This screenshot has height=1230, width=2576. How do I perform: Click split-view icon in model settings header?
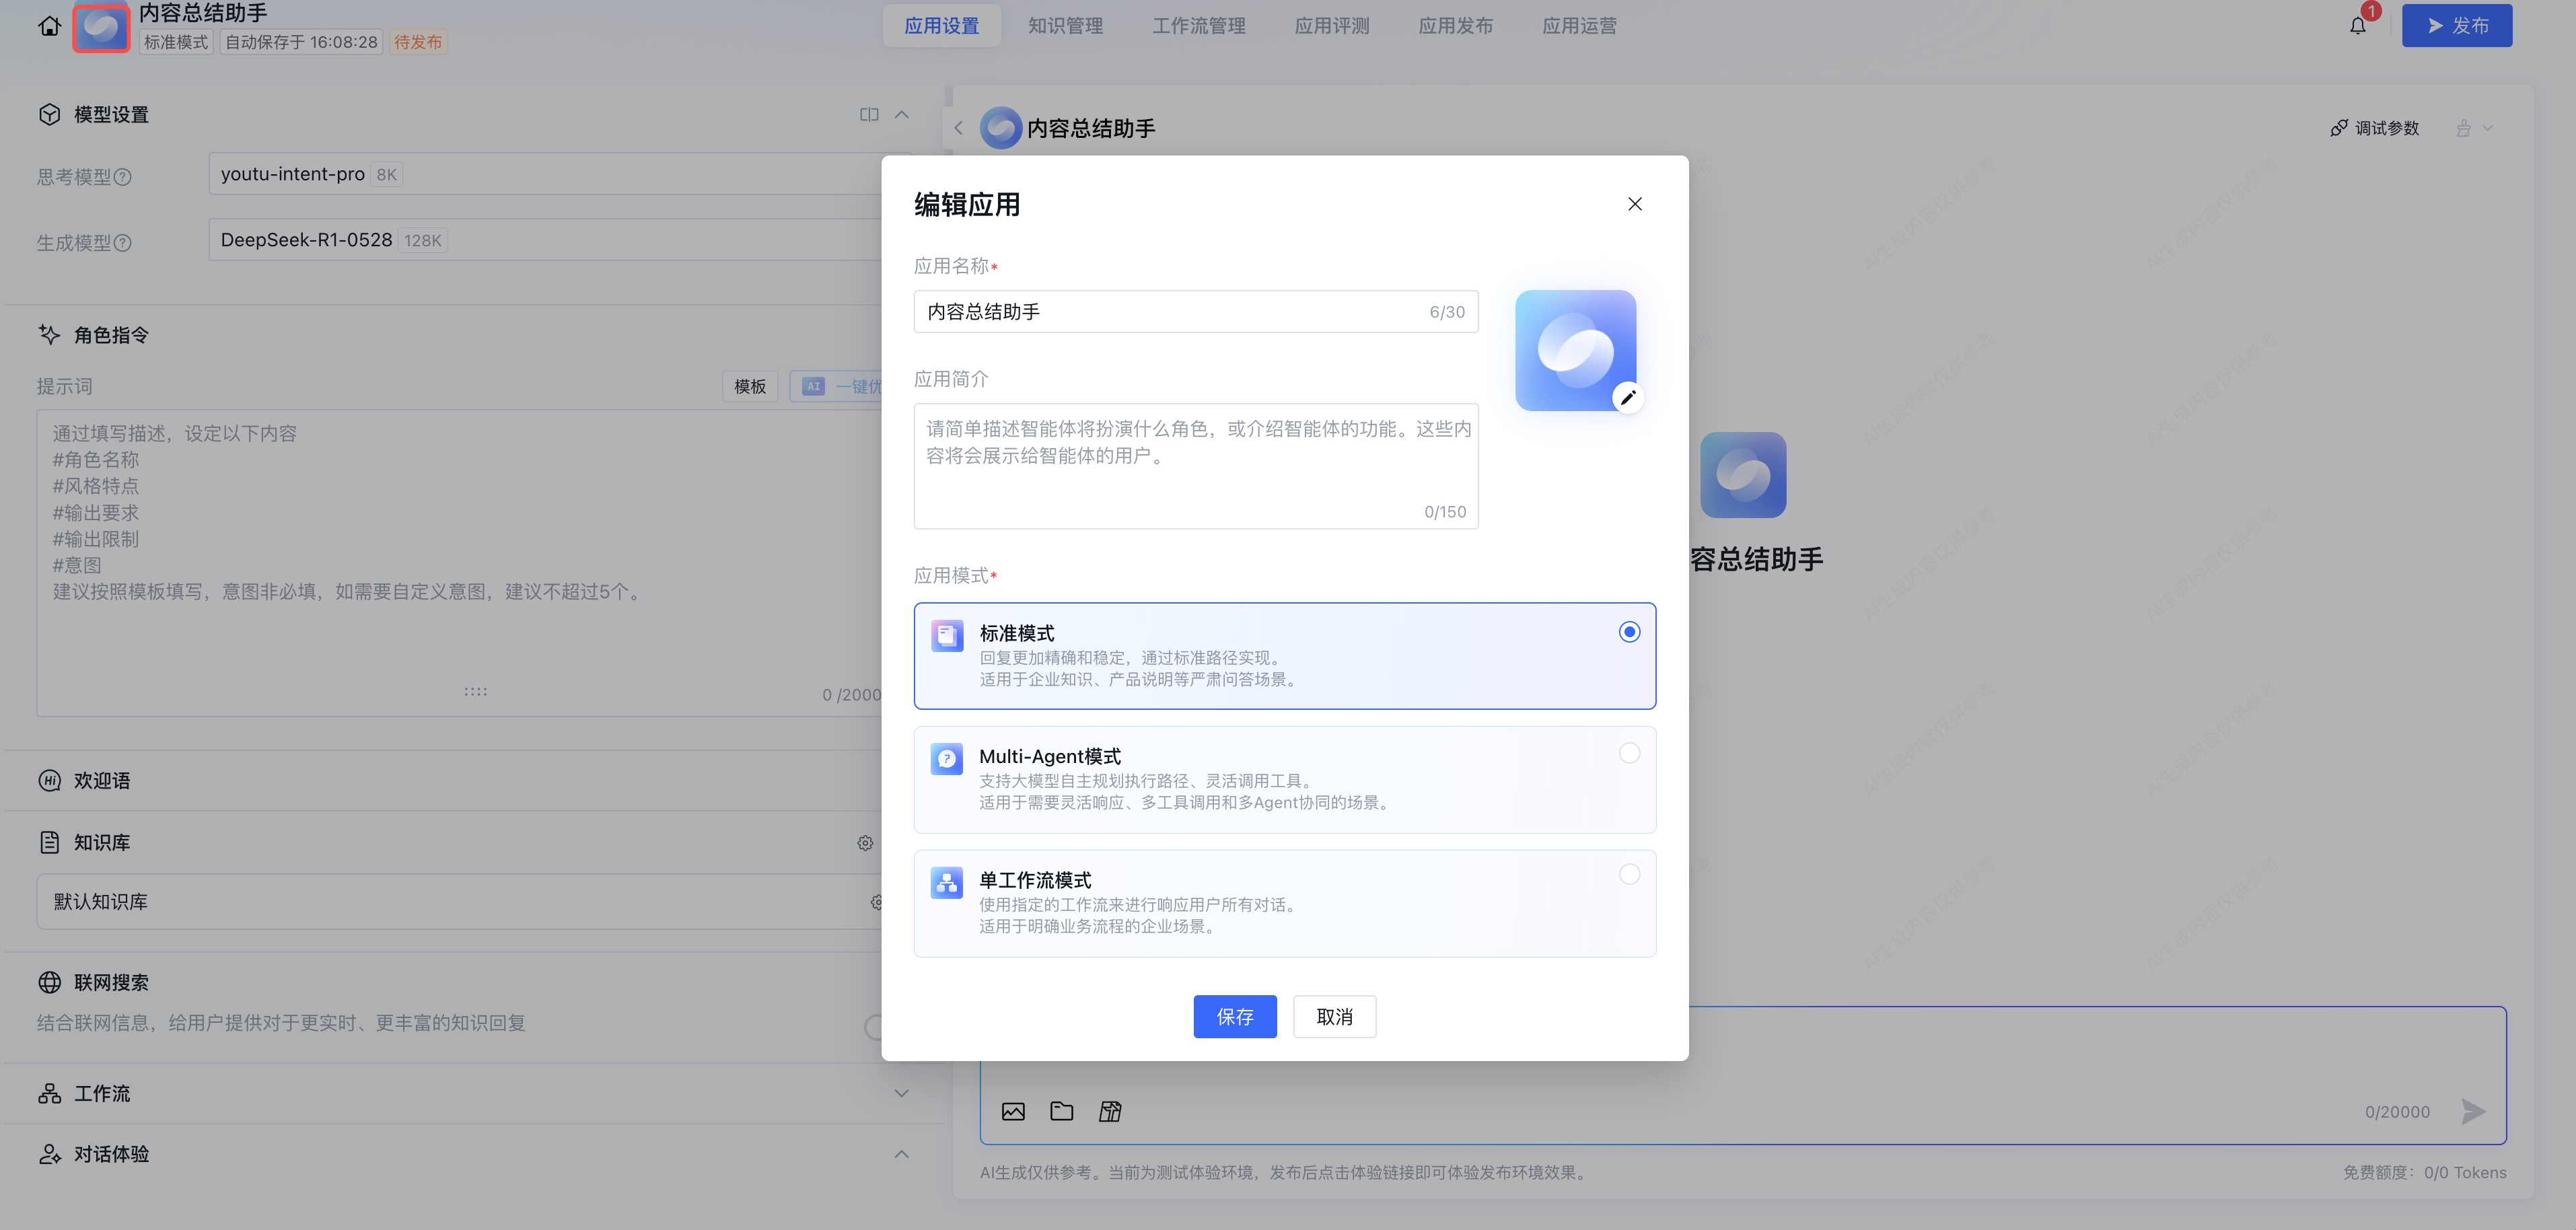[x=868, y=115]
